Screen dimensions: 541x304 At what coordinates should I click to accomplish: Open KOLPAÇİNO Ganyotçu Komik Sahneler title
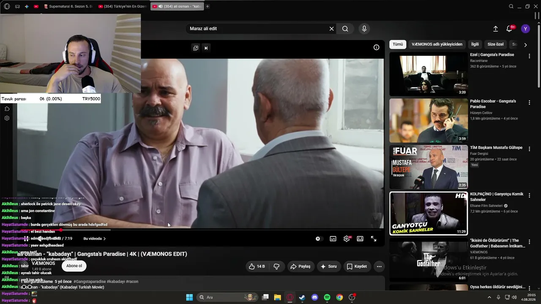(497, 197)
